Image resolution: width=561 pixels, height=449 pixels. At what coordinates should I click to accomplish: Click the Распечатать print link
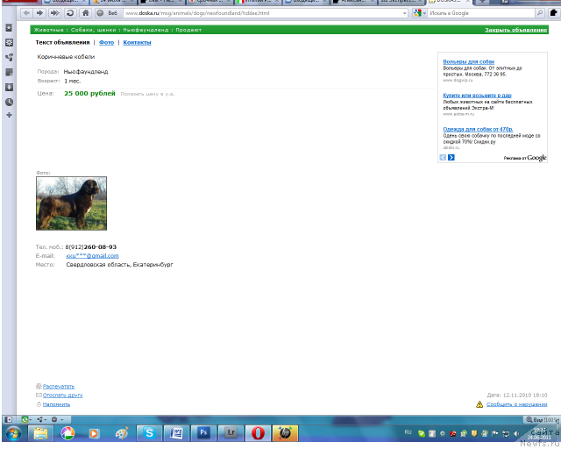[59, 386]
